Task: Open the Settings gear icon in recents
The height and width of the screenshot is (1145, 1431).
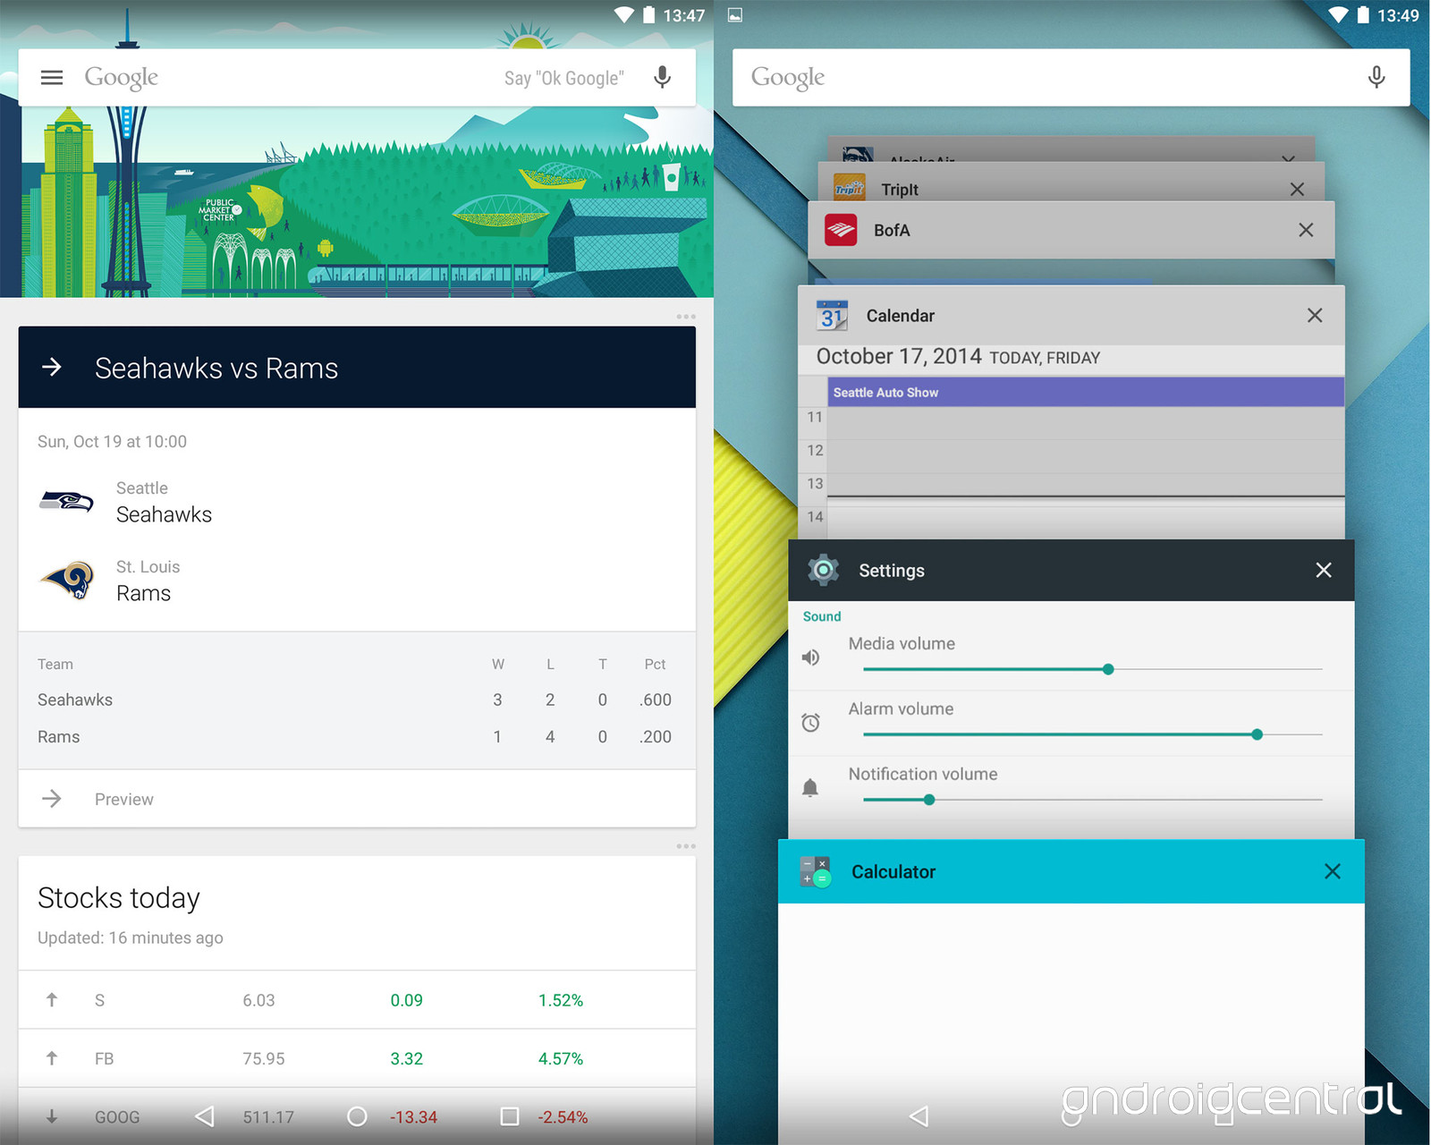Action: pyautogui.click(x=823, y=570)
